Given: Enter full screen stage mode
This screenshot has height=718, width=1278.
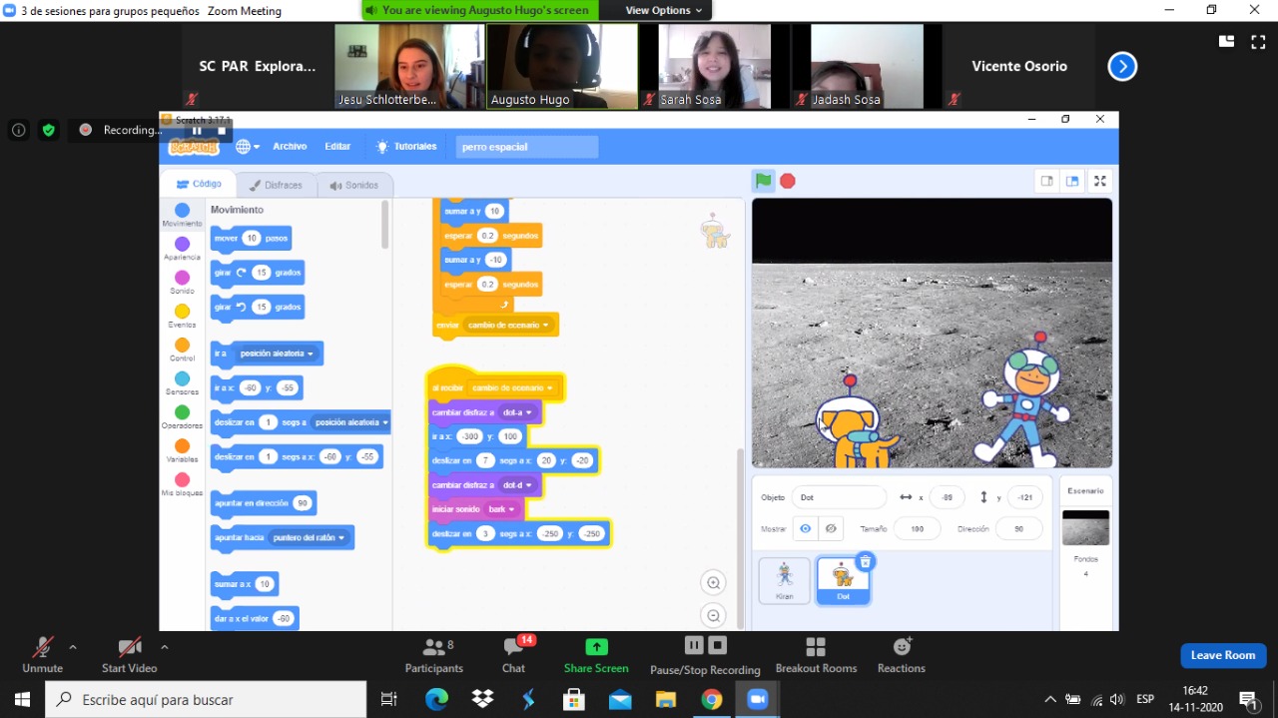Looking at the screenshot, I should [x=1099, y=181].
